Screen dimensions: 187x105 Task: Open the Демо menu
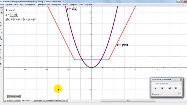(16, 5)
